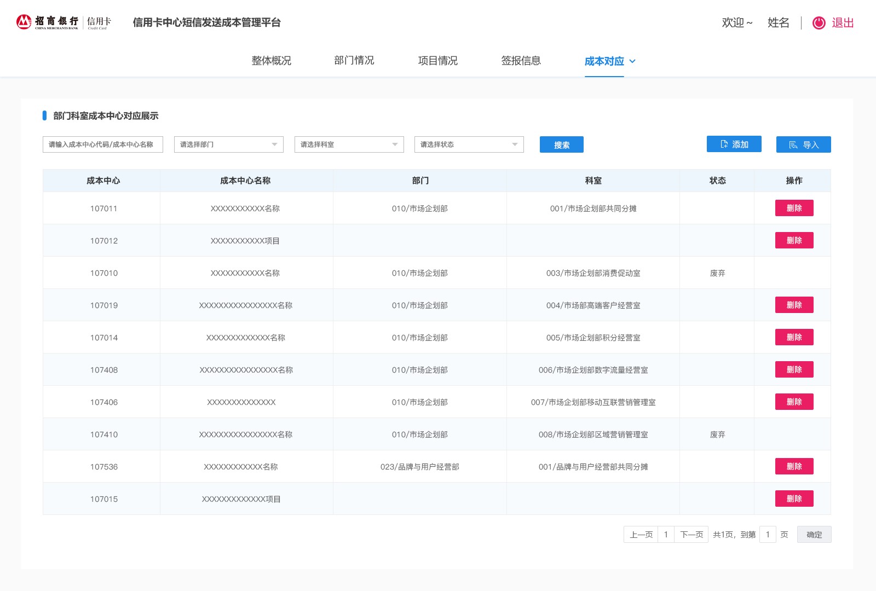Image resolution: width=876 pixels, height=591 pixels.
Task: Switch to the 整体概况 tab
Action: point(272,61)
